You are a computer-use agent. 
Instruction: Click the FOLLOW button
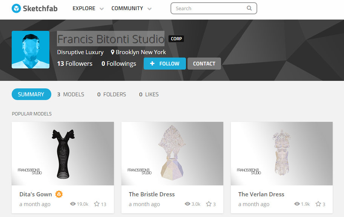tap(165, 64)
